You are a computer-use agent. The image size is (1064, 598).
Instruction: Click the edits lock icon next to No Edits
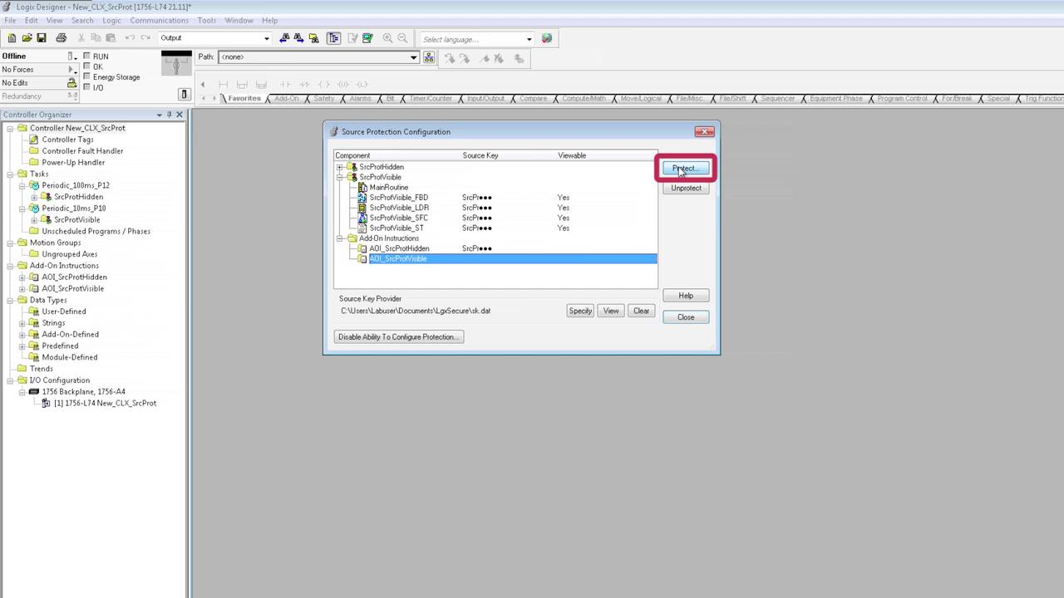tap(71, 83)
